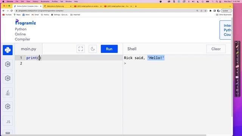This screenshot has height=136, width=242.
Task: Switch to install python mac tab
Action: point(118,6)
